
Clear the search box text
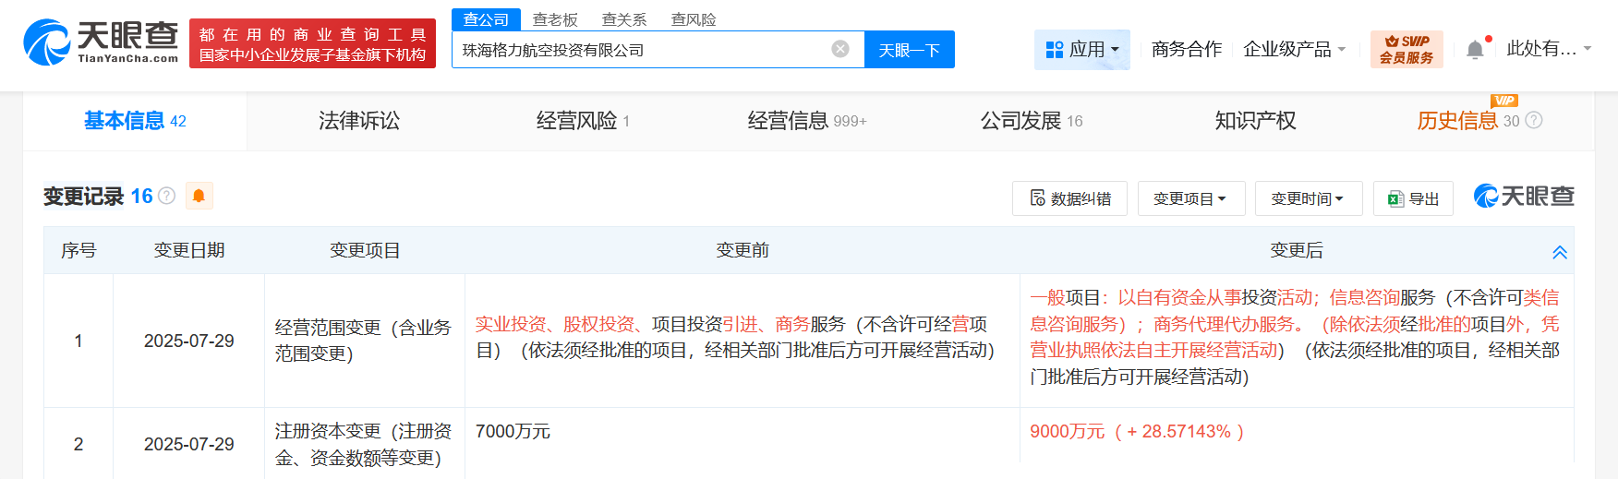839,49
